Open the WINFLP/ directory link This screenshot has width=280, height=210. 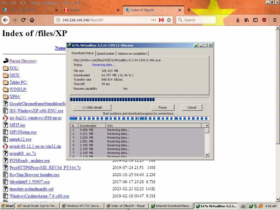pyautogui.click(x=18, y=89)
